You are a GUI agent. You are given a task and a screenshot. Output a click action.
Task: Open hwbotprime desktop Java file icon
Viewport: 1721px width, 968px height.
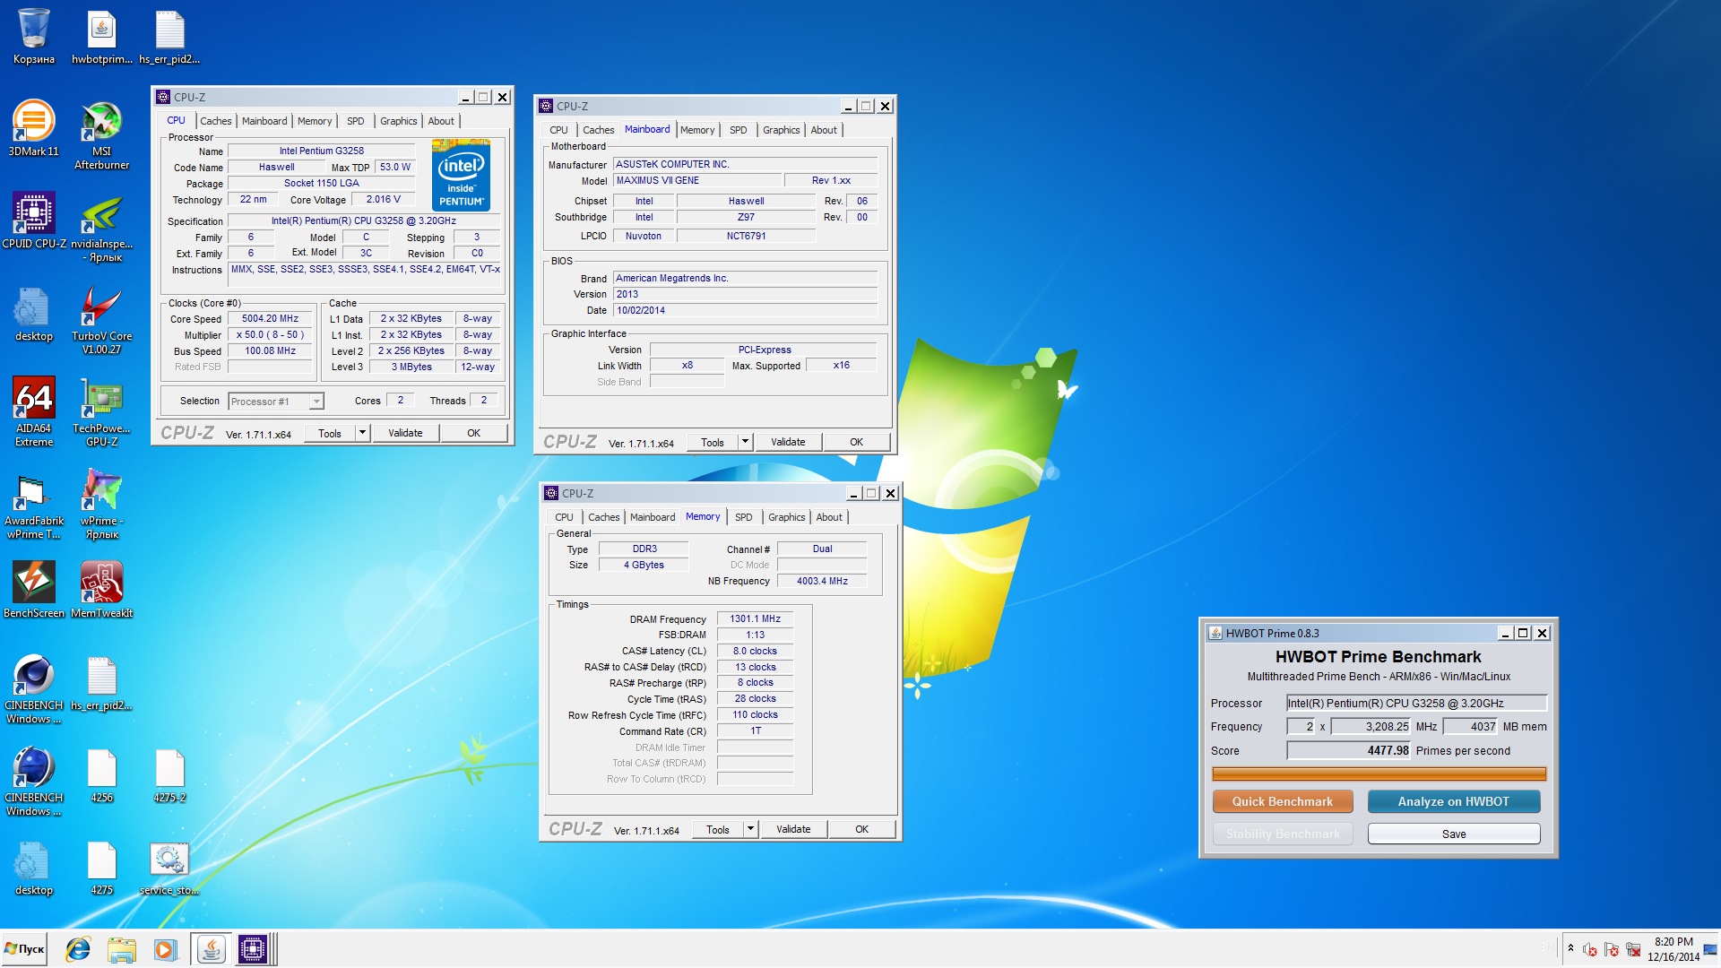(x=101, y=36)
